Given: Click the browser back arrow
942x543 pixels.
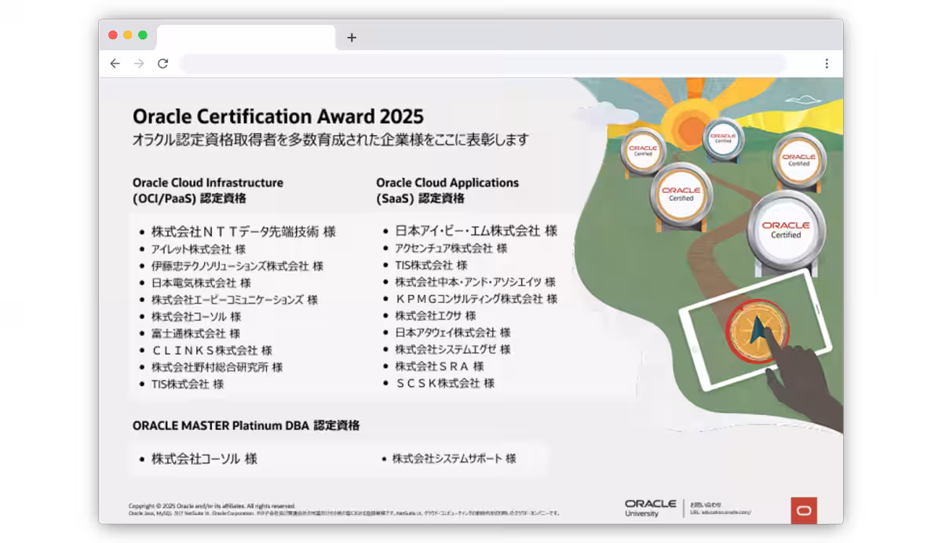Looking at the screenshot, I should [115, 64].
